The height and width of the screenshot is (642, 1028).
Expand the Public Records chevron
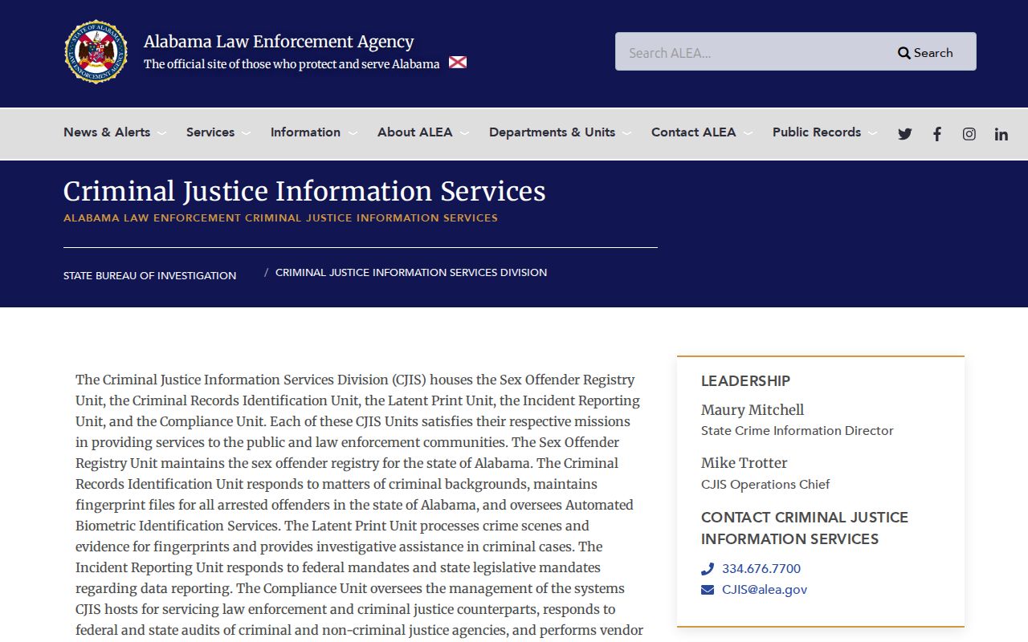point(872,133)
